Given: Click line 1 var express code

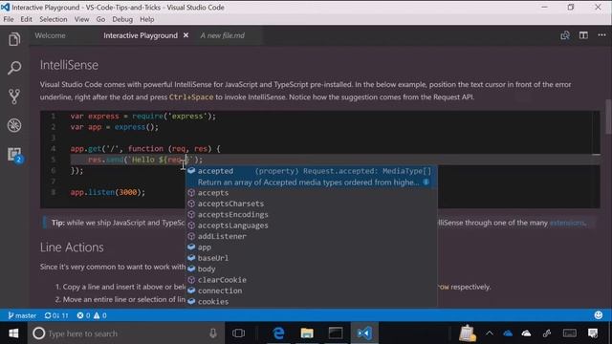Looking at the screenshot, I should tap(142, 117).
